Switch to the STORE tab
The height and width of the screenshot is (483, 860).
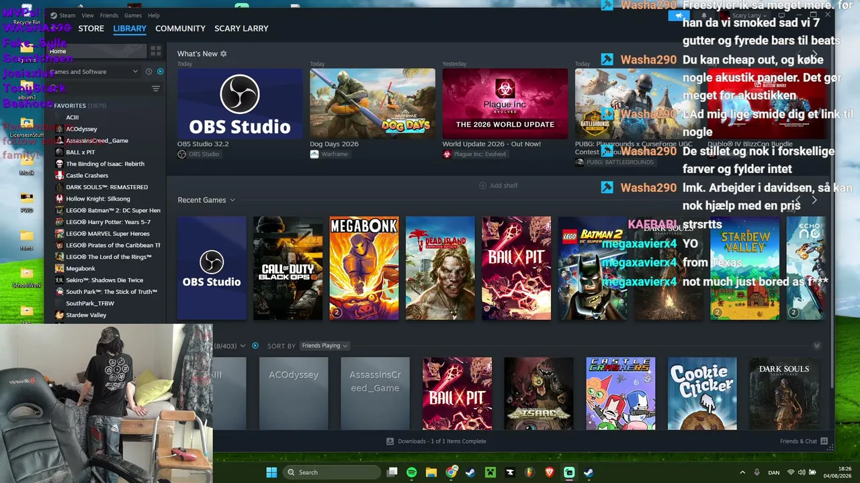(91, 29)
